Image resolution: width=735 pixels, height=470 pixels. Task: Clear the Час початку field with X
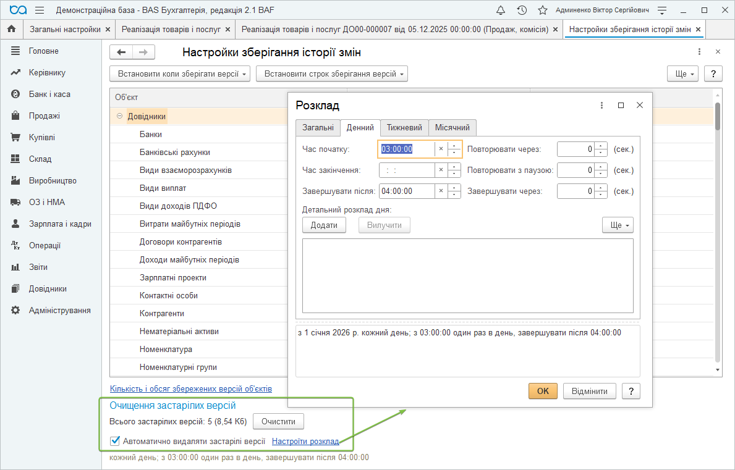[x=441, y=149]
